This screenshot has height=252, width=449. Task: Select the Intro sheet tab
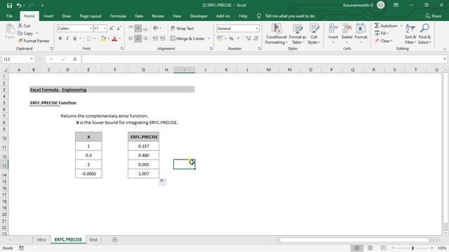(41, 239)
